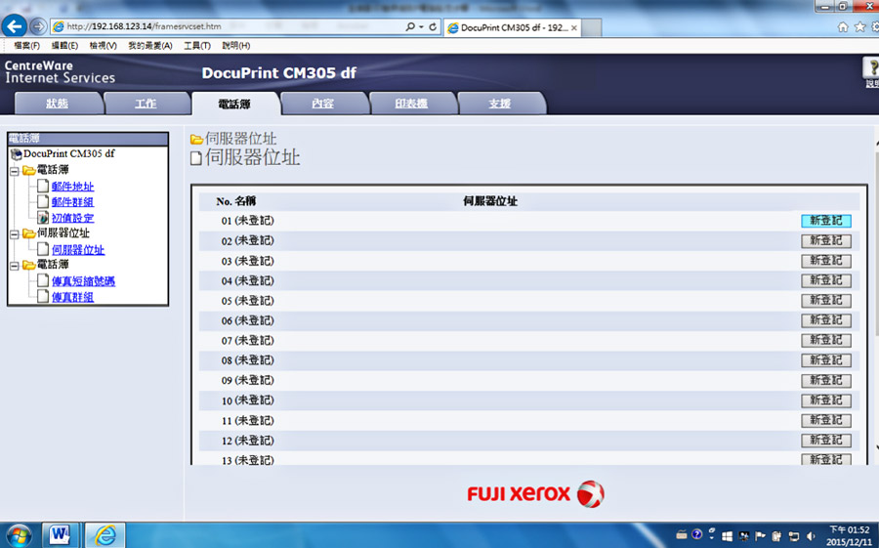Select the 電話簿 tab
Viewport: 879px width, 548px height.
(234, 104)
